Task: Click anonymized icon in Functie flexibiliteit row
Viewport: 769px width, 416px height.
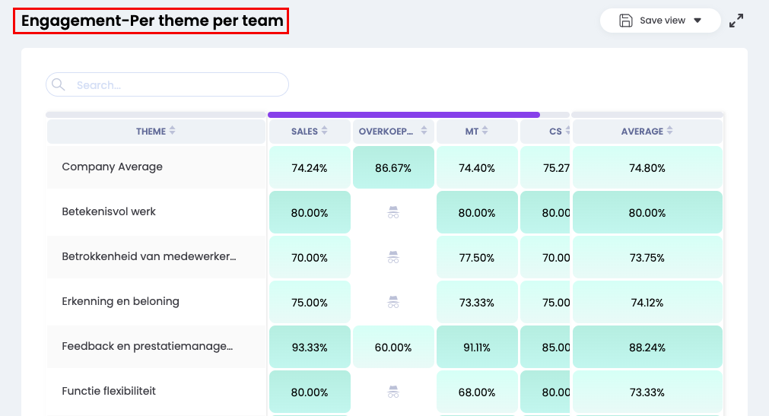Action: tap(393, 392)
